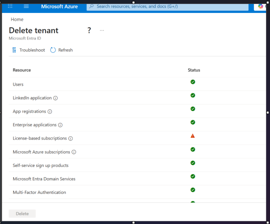Click App registrations green check status
270x224 pixels.
click(x=193, y=109)
